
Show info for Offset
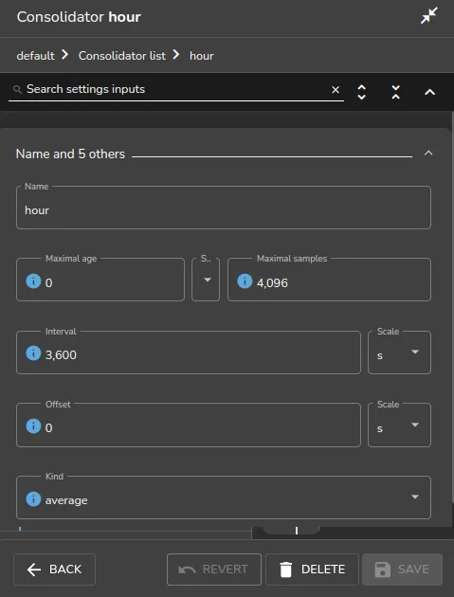tap(33, 426)
